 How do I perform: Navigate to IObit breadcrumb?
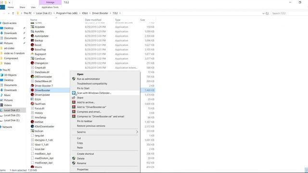[85, 13]
